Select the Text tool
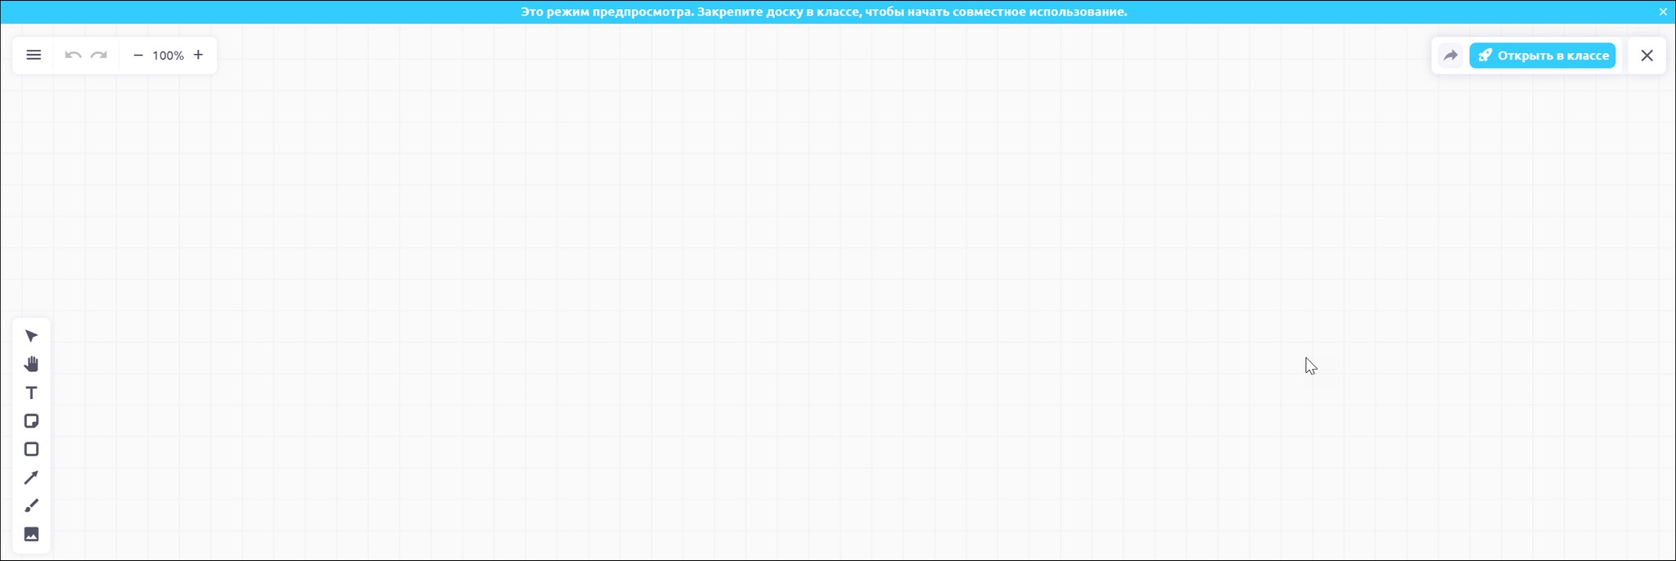The image size is (1676, 561). (31, 393)
